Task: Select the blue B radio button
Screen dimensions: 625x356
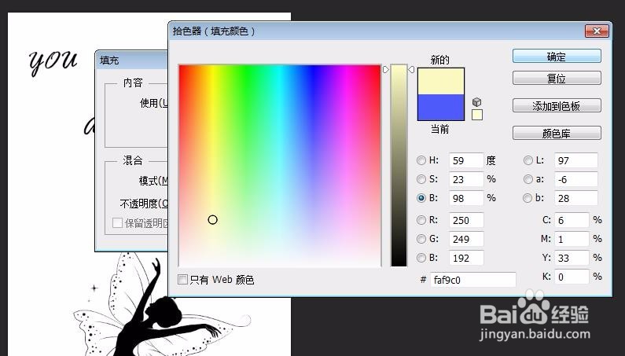Action: tap(421, 258)
